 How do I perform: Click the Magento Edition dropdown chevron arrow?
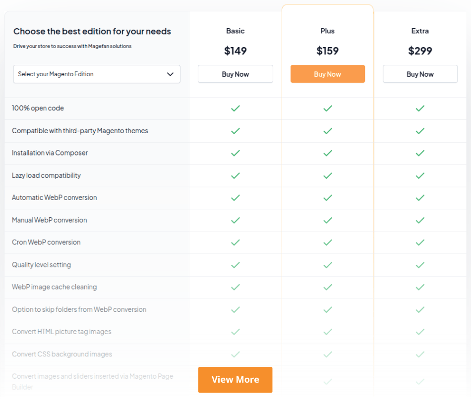tap(170, 74)
